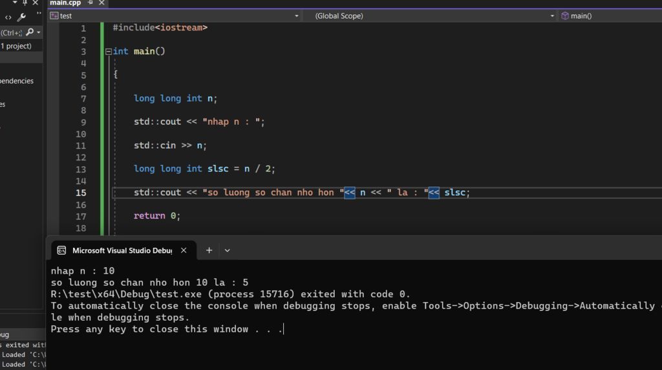The width and height of the screenshot is (662, 370).
Task: Open Properties via the wrench icon
Action: (x=21, y=17)
